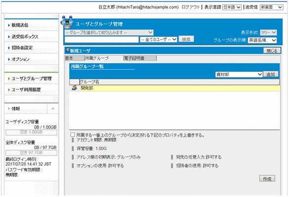Viewport: 289px width, 197px height.
Task: Open the グループの表示順 dropdown
Action: [262, 40]
